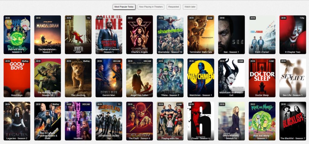Open Grey's Anatomy Season 16 poster

pyautogui.click(x=231, y=121)
